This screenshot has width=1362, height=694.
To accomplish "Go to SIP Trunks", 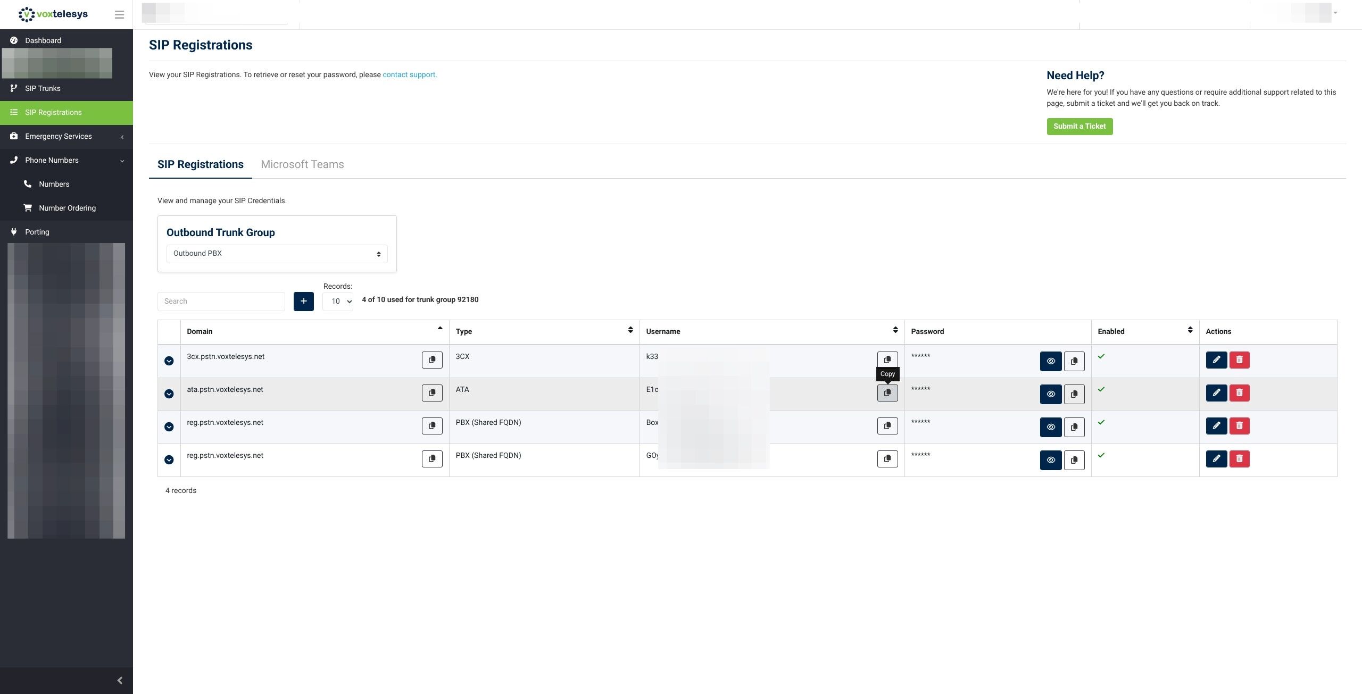I will click(67, 88).
